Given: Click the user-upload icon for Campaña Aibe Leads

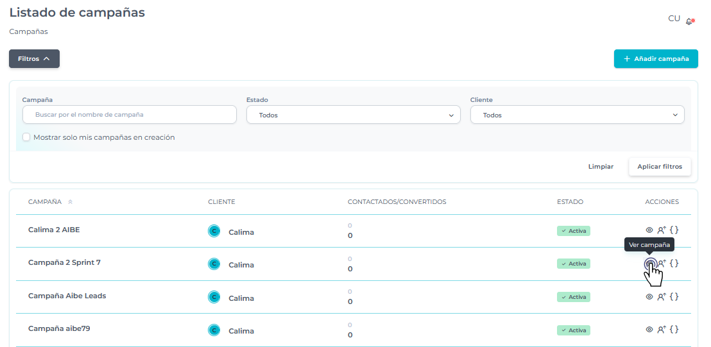Looking at the screenshot, I should click(661, 296).
